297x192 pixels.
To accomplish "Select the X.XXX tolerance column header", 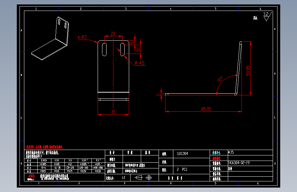I will [44, 160].
